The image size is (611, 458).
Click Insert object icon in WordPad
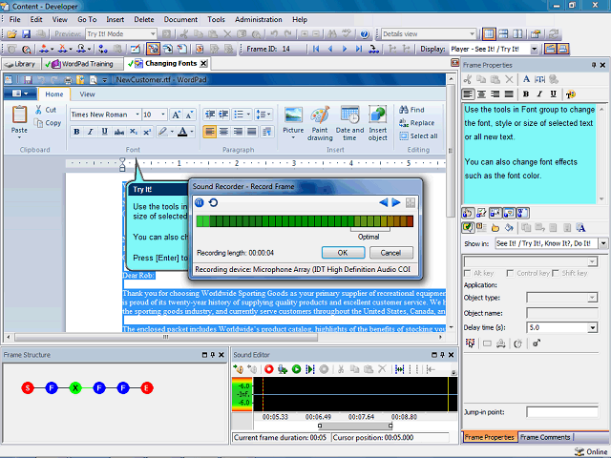pyautogui.click(x=378, y=115)
